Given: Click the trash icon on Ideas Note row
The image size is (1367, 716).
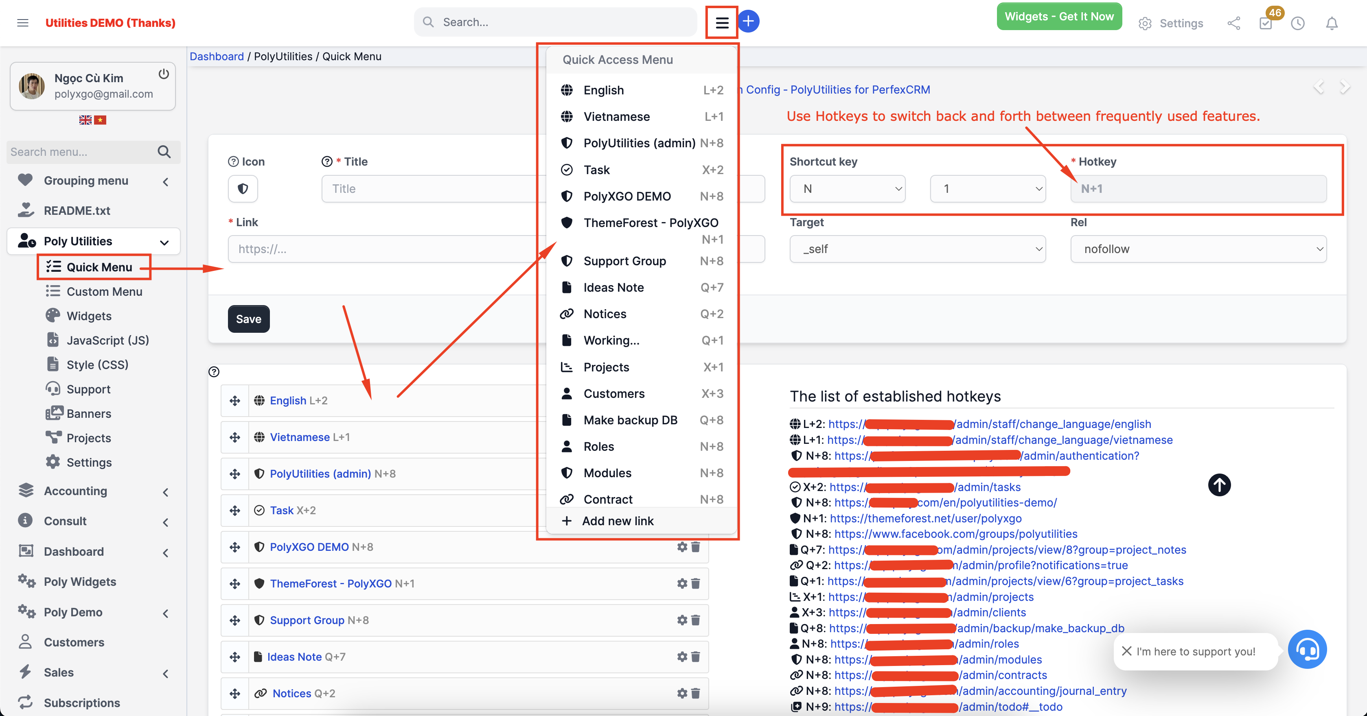Looking at the screenshot, I should (x=695, y=657).
